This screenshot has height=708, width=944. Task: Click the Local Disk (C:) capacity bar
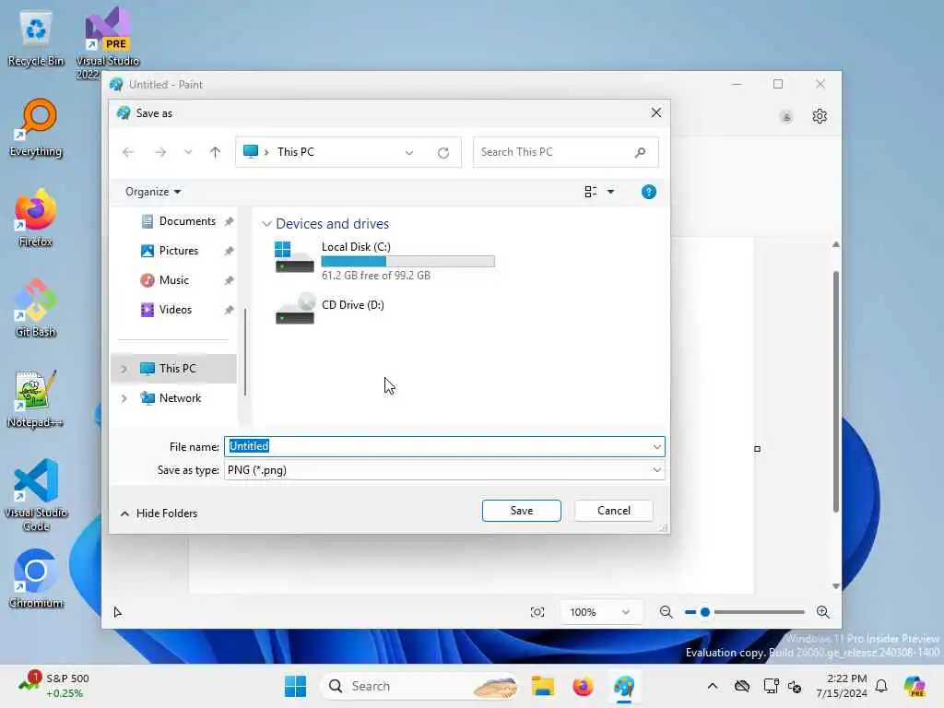[x=407, y=261]
